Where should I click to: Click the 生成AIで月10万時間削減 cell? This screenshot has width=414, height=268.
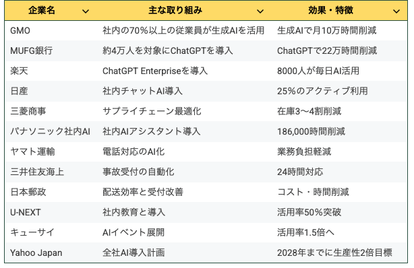327,30
